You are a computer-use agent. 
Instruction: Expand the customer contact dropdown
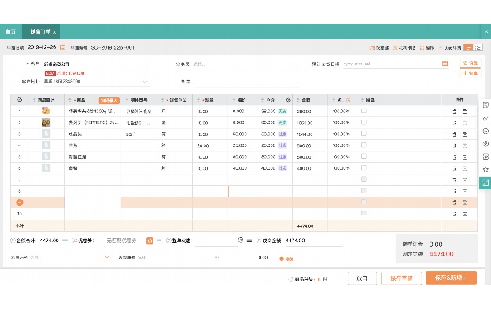point(145,82)
